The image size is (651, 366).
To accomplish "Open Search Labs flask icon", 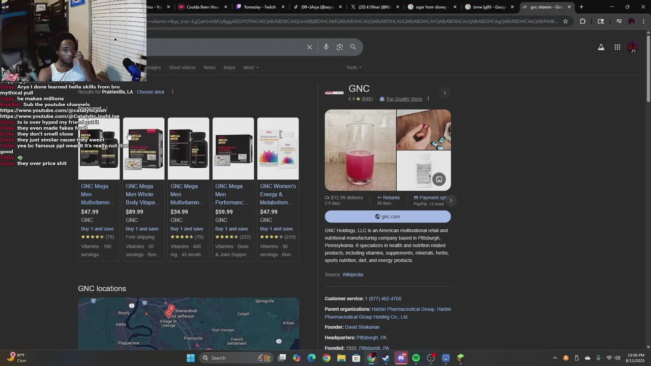I will [601, 47].
